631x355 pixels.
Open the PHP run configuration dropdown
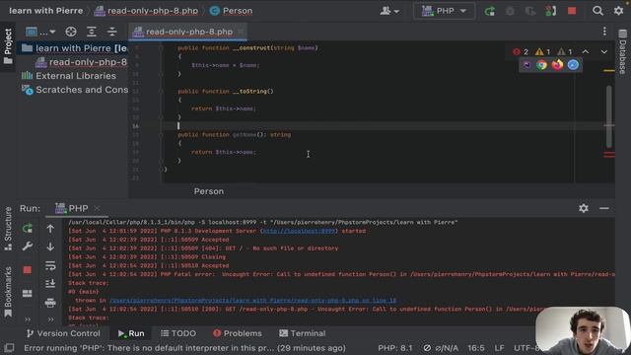tap(444, 11)
